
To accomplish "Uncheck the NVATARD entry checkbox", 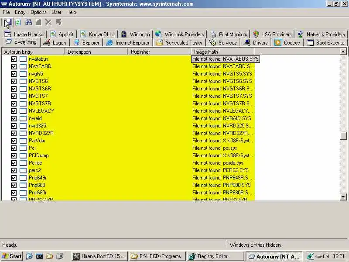I will [x=14, y=66].
